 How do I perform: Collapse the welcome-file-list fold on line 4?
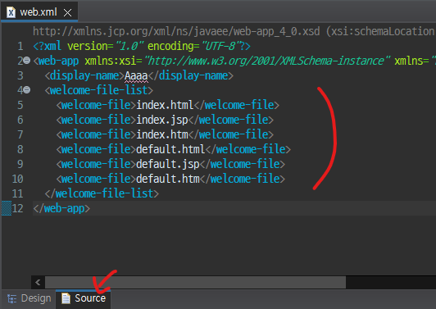point(27,89)
